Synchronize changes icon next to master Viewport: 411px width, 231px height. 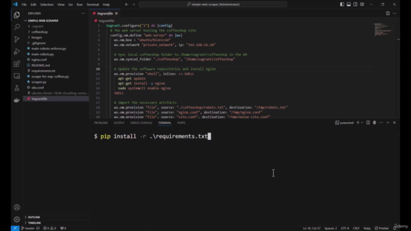coord(38,228)
